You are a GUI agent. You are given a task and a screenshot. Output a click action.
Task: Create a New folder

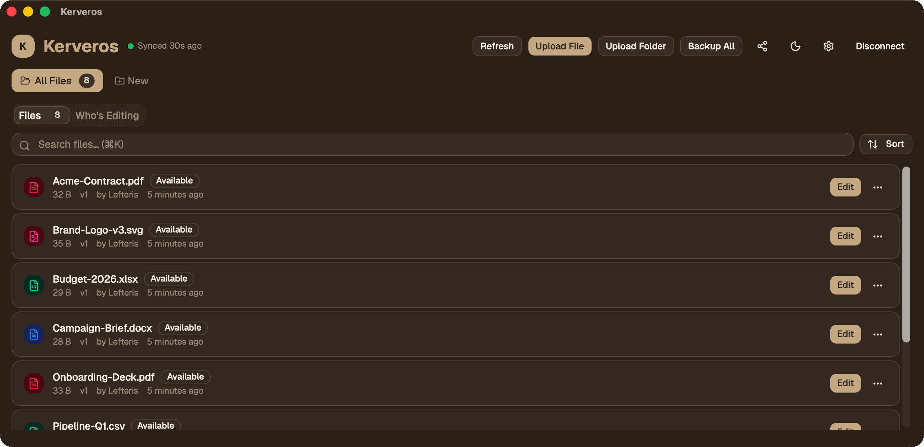click(132, 81)
